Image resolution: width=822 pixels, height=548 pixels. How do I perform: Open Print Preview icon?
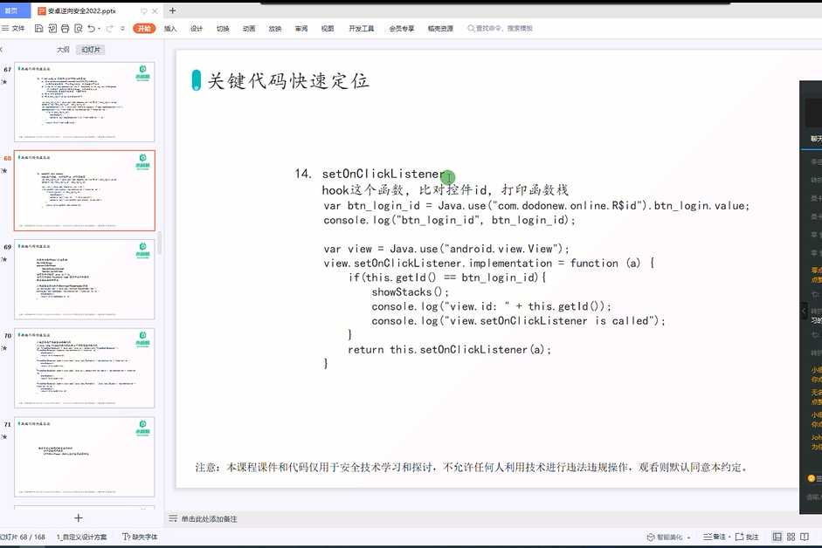click(x=78, y=28)
